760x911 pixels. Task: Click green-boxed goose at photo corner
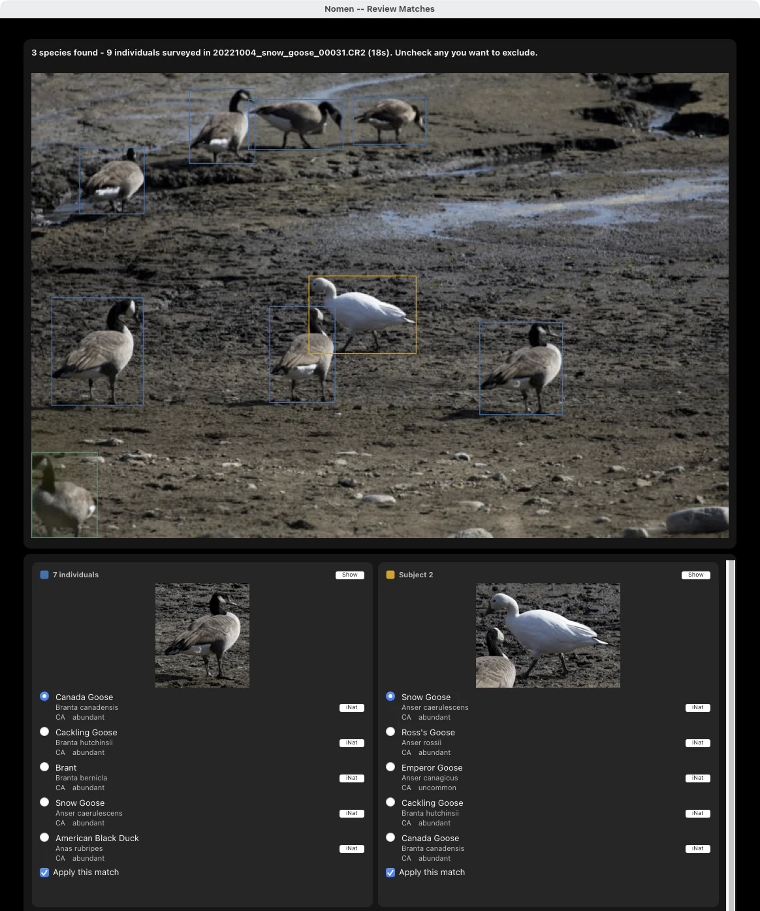coord(64,495)
